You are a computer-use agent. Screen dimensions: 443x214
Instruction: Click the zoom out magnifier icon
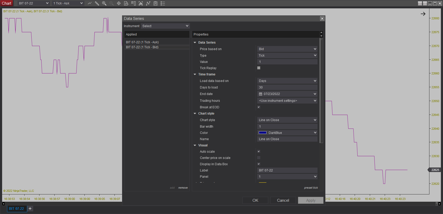[x=112, y=3]
